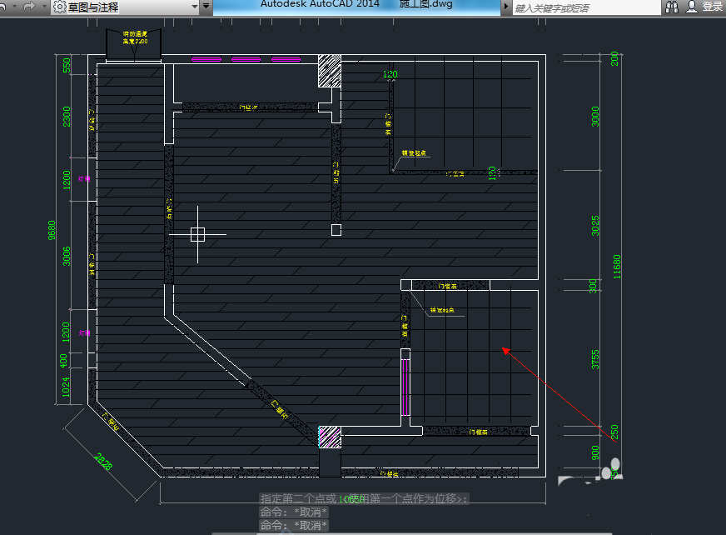This screenshot has height=535, width=726.
Task: Click the red arrow's tip in tiled room
Action: pos(504,350)
